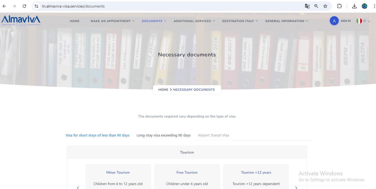Open the browser downloads icon
The width and height of the screenshot is (376, 189).
tap(354, 6)
